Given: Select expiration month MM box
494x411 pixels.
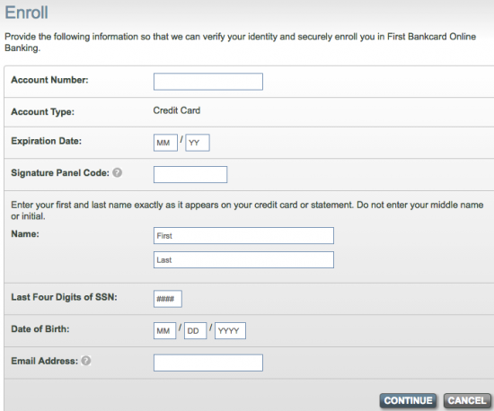Looking at the screenshot, I should pyautogui.click(x=165, y=143).
